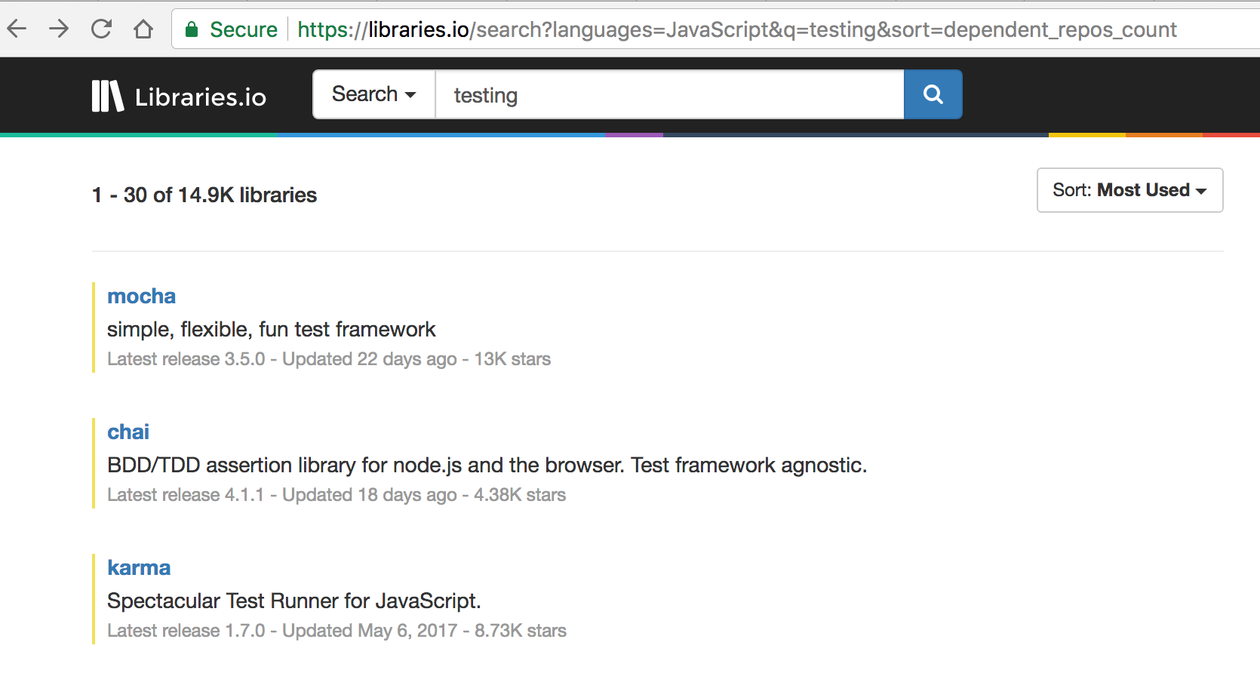This screenshot has width=1260, height=673.
Task: Click the browser address bar URL
Action: [736, 29]
